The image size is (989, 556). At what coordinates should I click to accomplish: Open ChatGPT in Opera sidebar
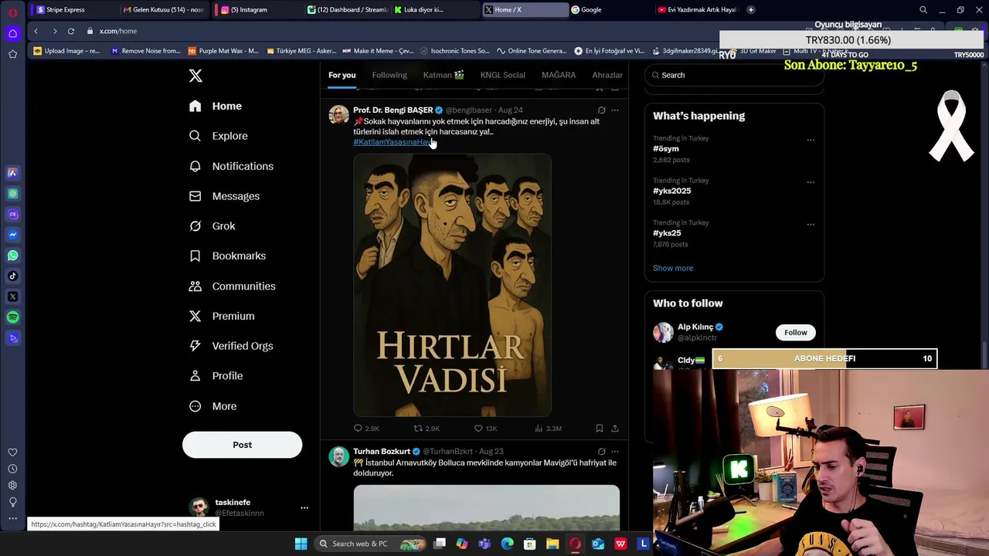[12, 194]
